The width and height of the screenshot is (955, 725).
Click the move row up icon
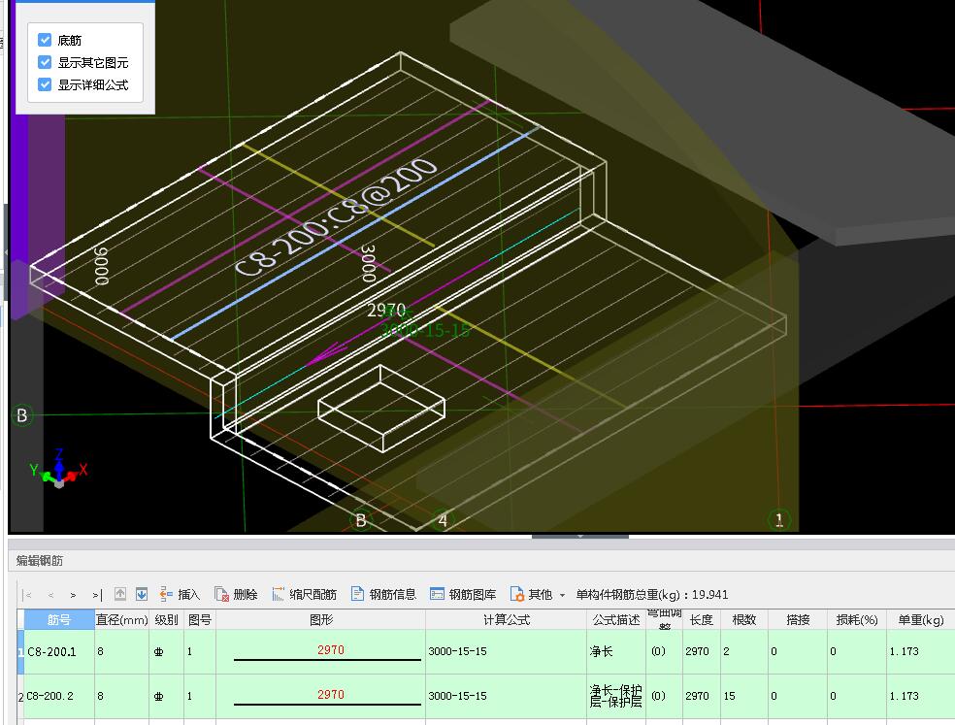[x=120, y=594]
